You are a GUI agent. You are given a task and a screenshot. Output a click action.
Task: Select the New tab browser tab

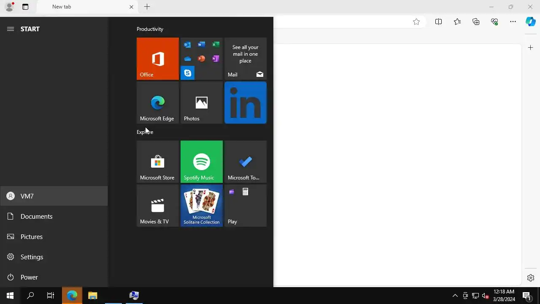pos(87,7)
